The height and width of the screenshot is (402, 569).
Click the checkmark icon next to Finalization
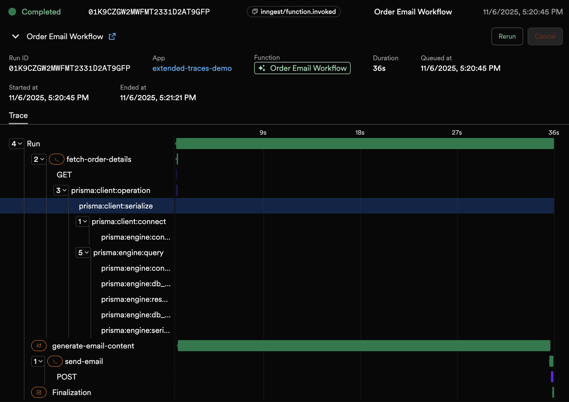39,392
